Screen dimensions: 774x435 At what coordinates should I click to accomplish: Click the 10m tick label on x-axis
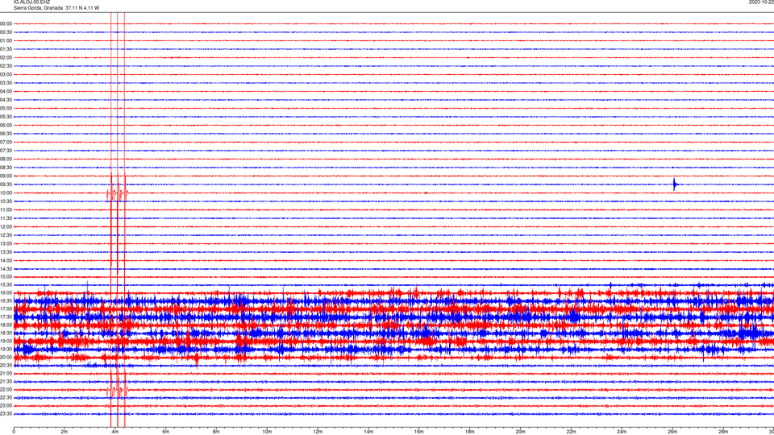pos(267,432)
